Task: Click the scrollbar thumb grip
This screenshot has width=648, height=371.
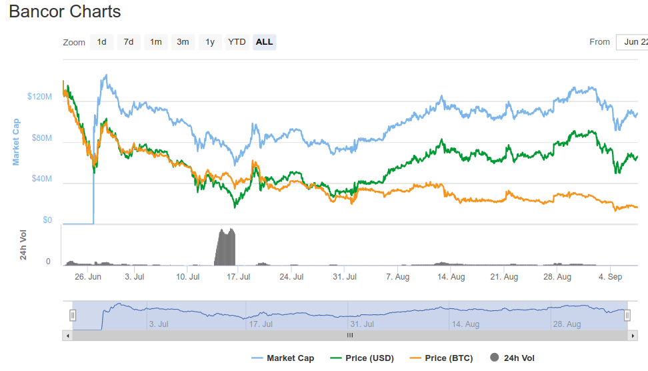Action: click(350, 336)
